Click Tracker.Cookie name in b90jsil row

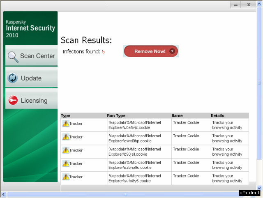(186, 149)
